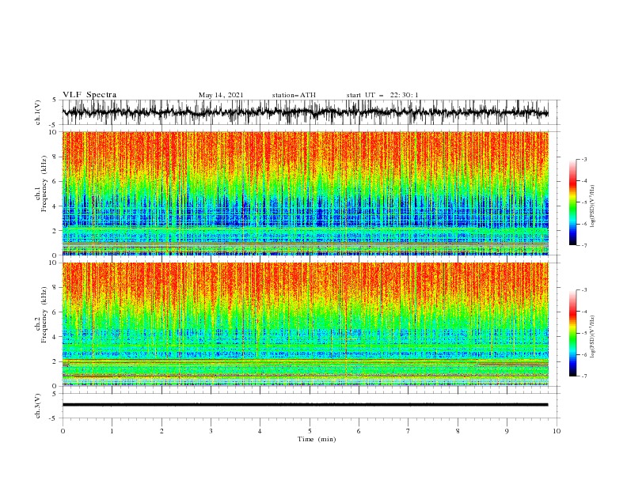Click the "ch.3(V)" waveform axis label

coord(38,406)
